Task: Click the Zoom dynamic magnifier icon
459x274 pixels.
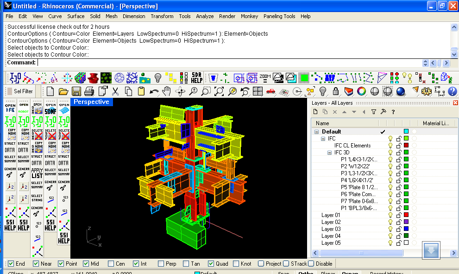Action: tap(193, 91)
